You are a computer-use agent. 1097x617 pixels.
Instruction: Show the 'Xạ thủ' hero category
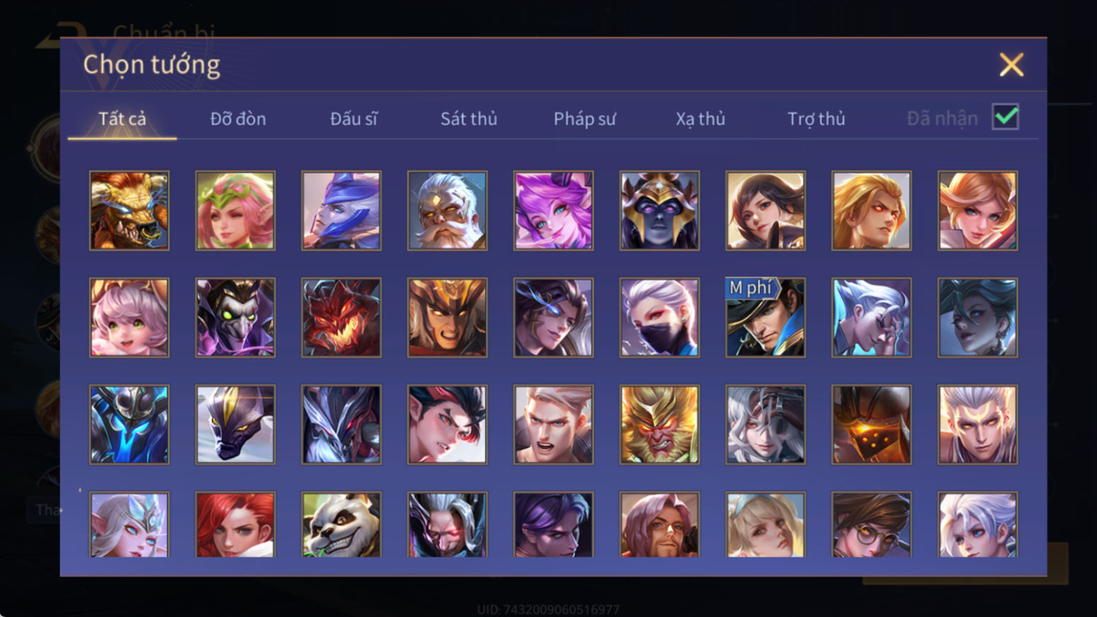point(700,118)
